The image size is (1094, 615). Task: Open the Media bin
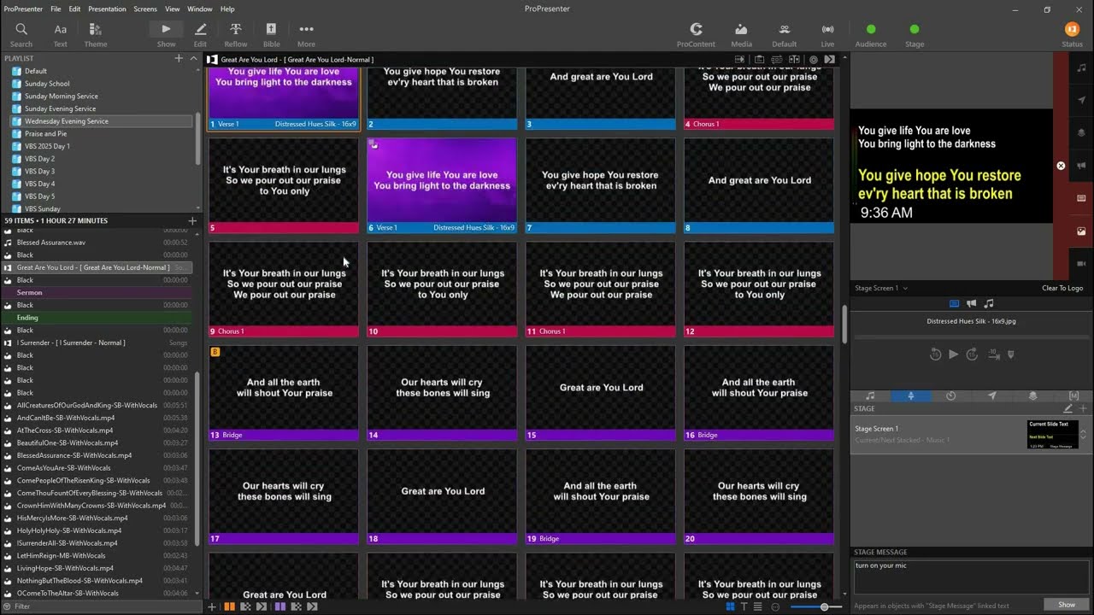741,35
